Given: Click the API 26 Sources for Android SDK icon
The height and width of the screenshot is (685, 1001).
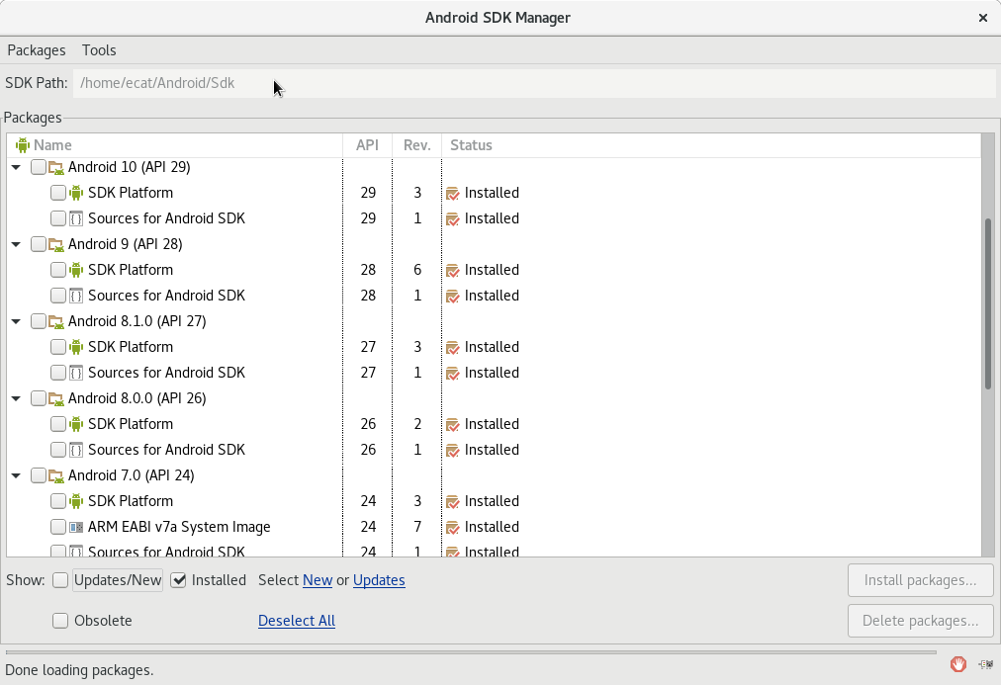Looking at the screenshot, I should 76,451.
